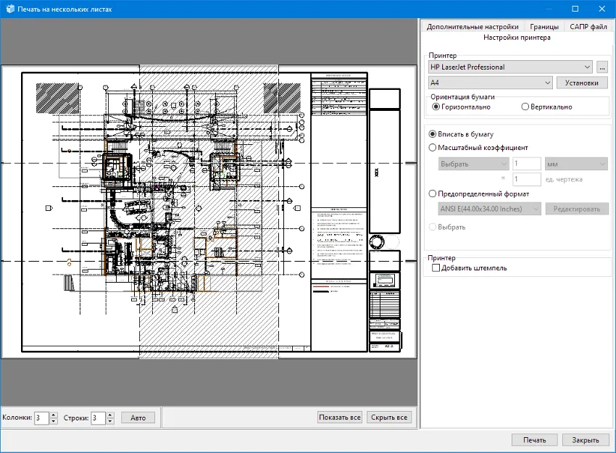This screenshot has width=616, height=453.
Task: Open the A4 paper size dropdown
Action: [x=491, y=83]
